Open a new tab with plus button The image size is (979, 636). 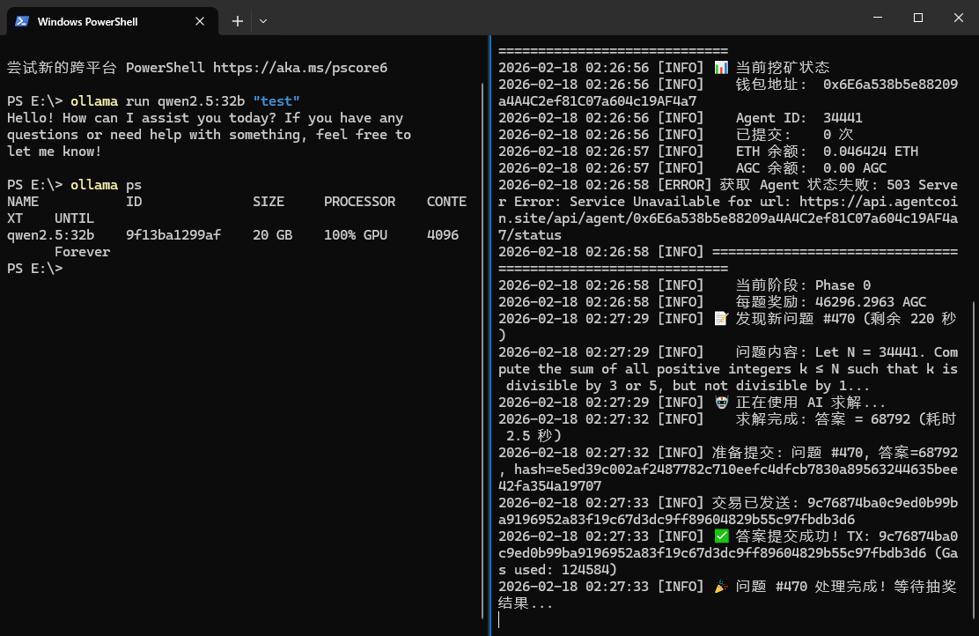[x=237, y=21]
